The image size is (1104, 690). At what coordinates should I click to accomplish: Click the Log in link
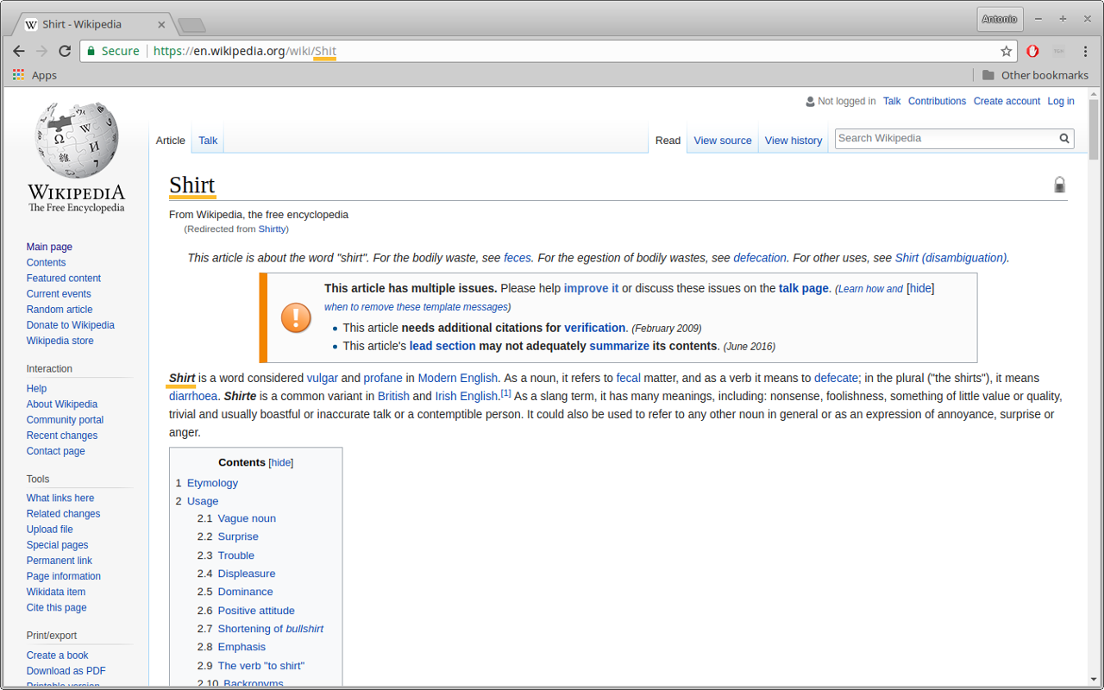[1061, 101]
